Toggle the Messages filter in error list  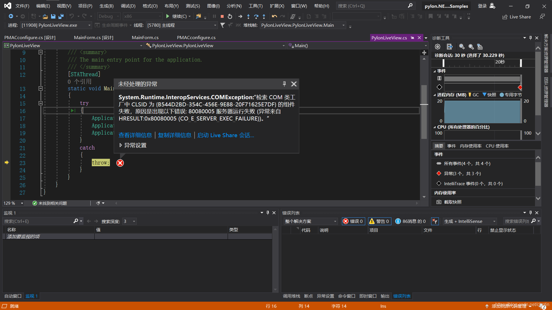[x=411, y=221]
